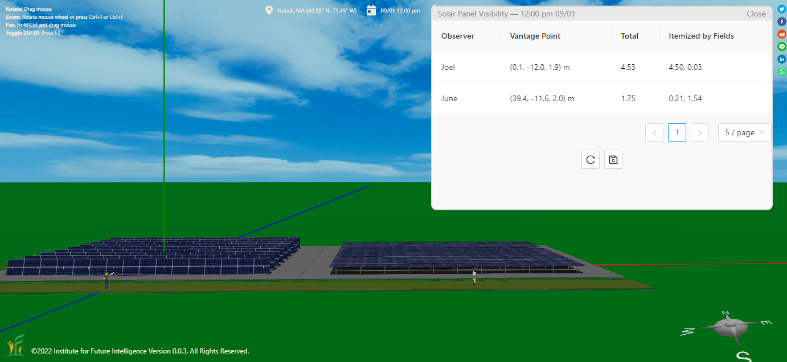This screenshot has height=362, width=787.
Task: Share using the Line icon
Action: 782,47
